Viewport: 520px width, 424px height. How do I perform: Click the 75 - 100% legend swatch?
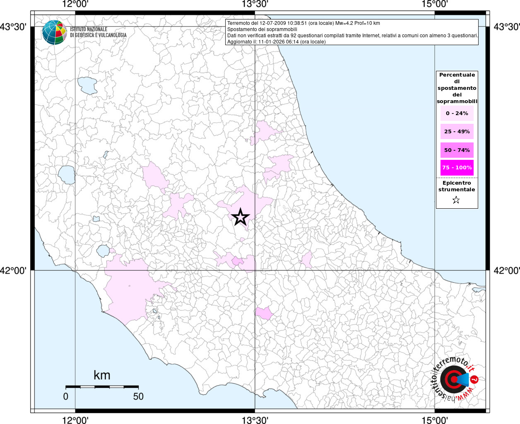[x=457, y=168]
